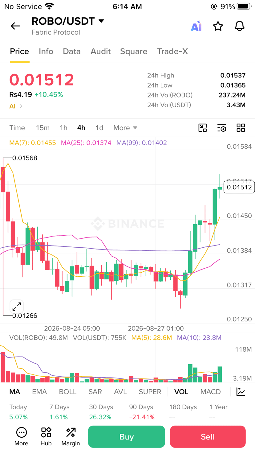
Task: Open the AI insight chevron link
Action: [16, 106]
